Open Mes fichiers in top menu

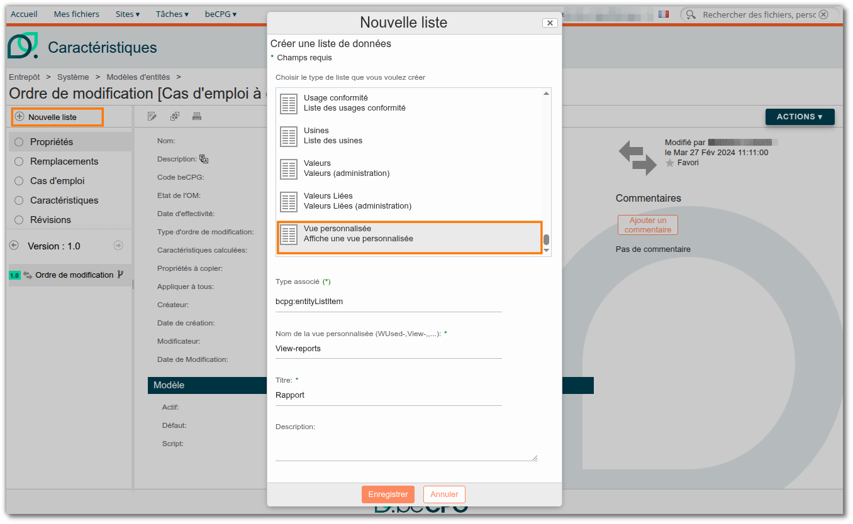pos(77,14)
